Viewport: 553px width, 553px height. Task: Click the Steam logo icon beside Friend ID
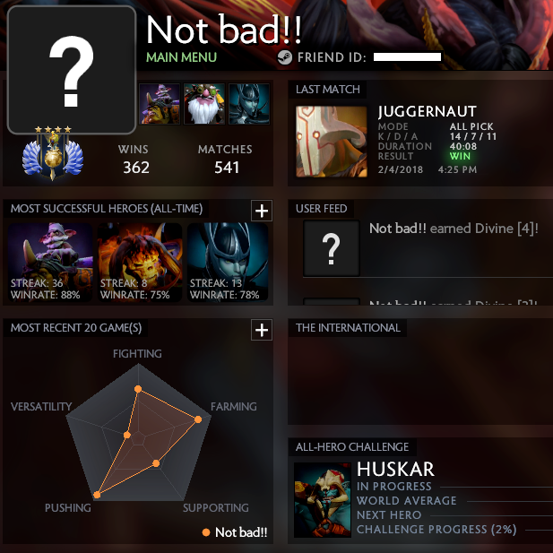285,57
